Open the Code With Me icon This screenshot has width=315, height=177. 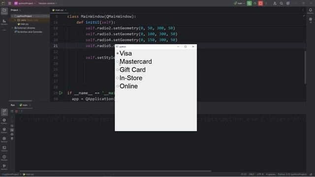click(275, 3)
